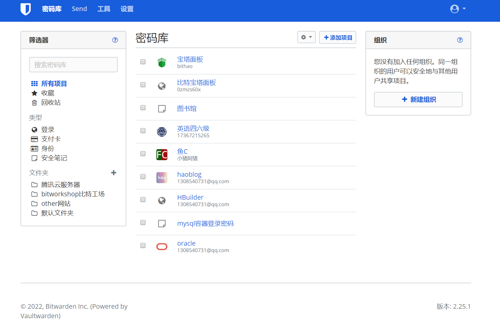500x332 pixels.
Task: Open the Send tab
Action: pyautogui.click(x=79, y=9)
